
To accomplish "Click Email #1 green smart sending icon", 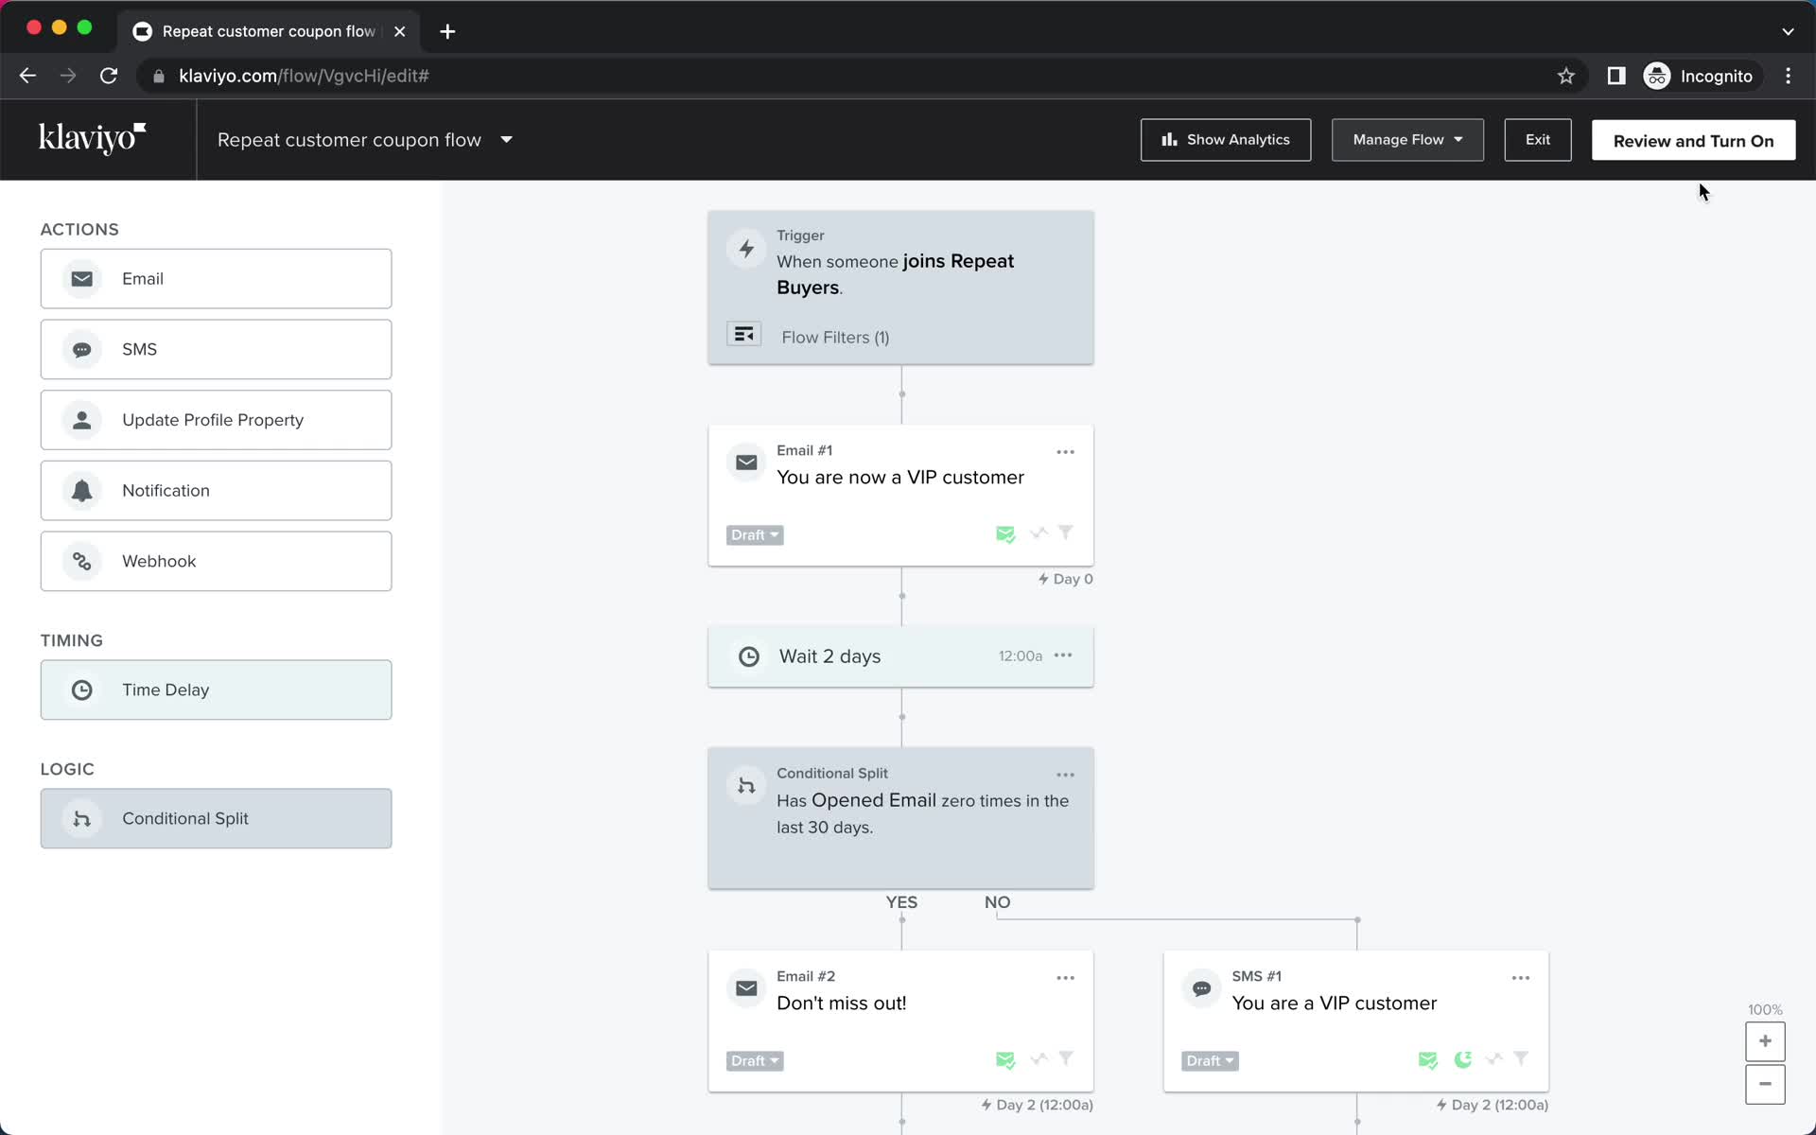I will coord(1005,534).
